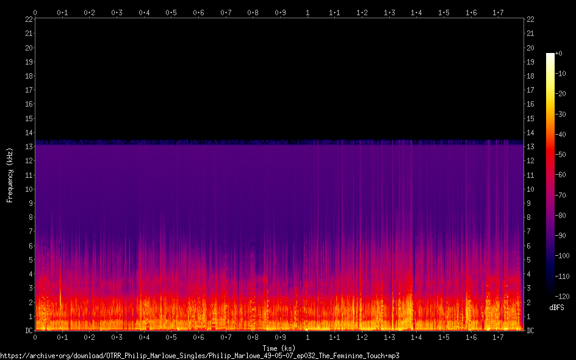Click the dBFS unit label below the scale
The width and height of the screenshot is (576, 360).
pyautogui.click(x=556, y=308)
